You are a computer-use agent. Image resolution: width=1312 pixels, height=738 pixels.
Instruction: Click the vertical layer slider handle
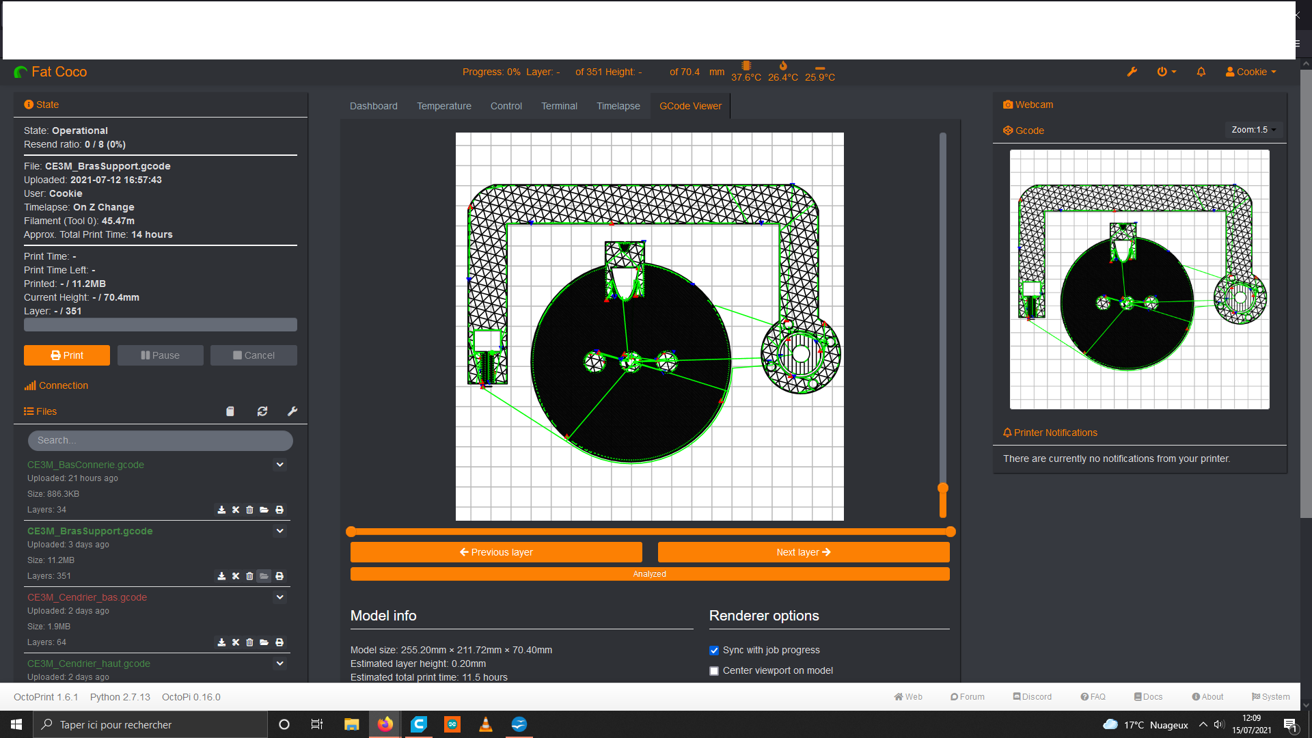coord(943,488)
